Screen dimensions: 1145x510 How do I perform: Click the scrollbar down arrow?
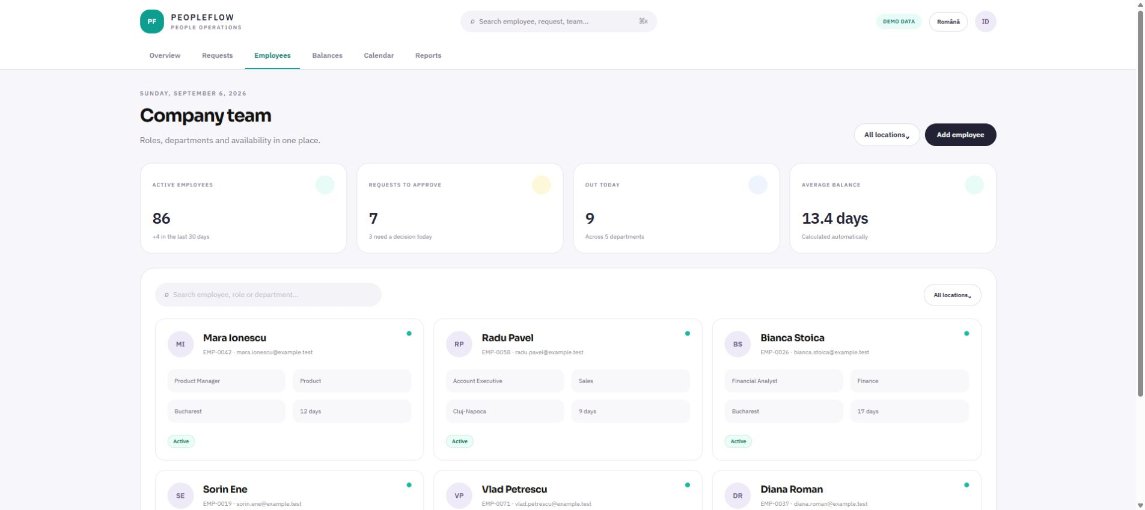pyautogui.click(x=1140, y=505)
